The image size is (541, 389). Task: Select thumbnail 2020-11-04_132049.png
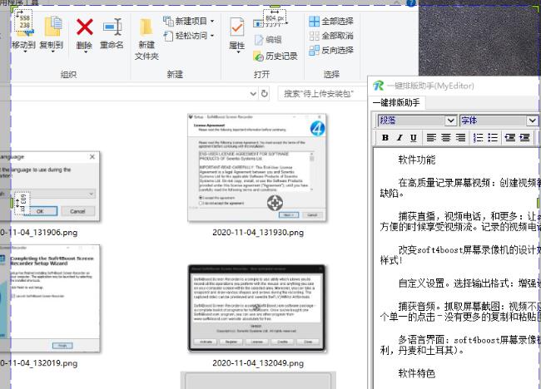point(257,308)
